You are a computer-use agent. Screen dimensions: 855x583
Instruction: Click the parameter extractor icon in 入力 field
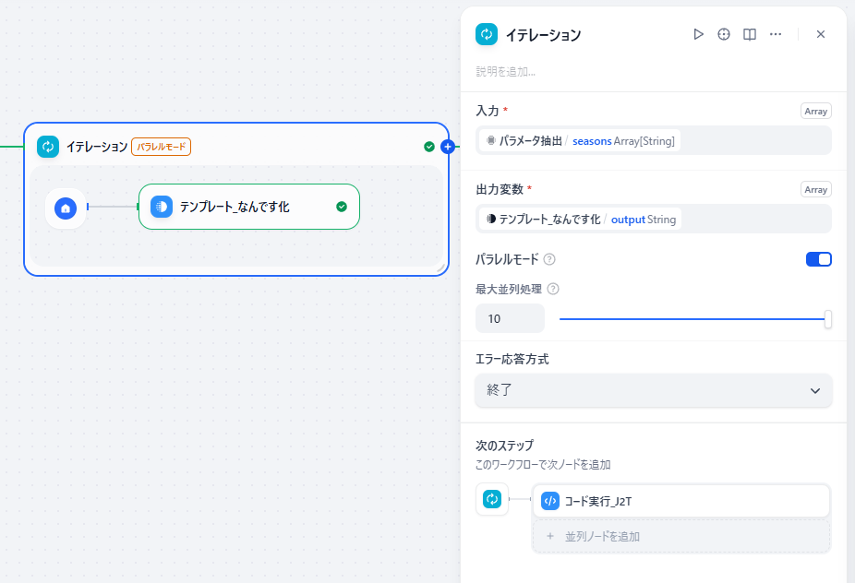tap(491, 140)
